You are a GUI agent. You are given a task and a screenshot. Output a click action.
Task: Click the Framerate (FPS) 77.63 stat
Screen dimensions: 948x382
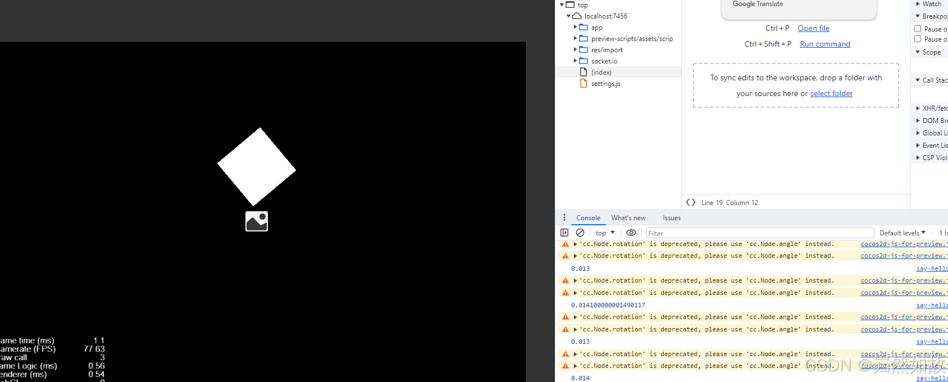tap(52, 349)
